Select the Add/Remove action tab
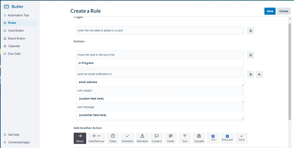Viewport: 294px width, 148px height. click(x=96, y=138)
